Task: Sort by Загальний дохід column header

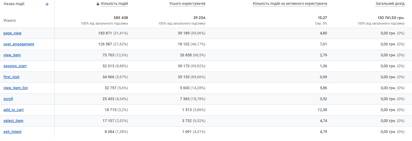Action: pos(390,4)
